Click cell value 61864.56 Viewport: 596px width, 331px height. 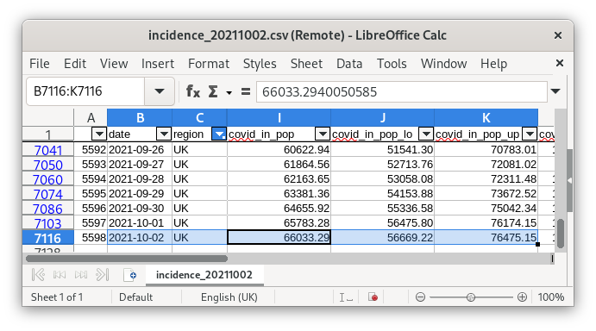[279, 164]
